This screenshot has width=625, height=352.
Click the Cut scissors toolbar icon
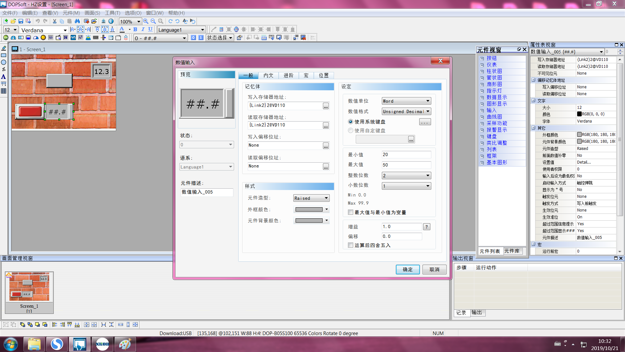[55, 21]
